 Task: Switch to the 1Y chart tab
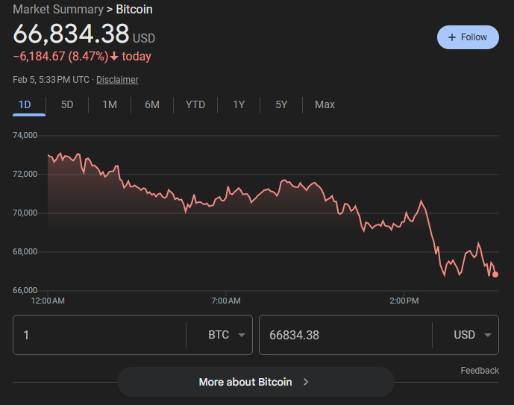click(239, 104)
